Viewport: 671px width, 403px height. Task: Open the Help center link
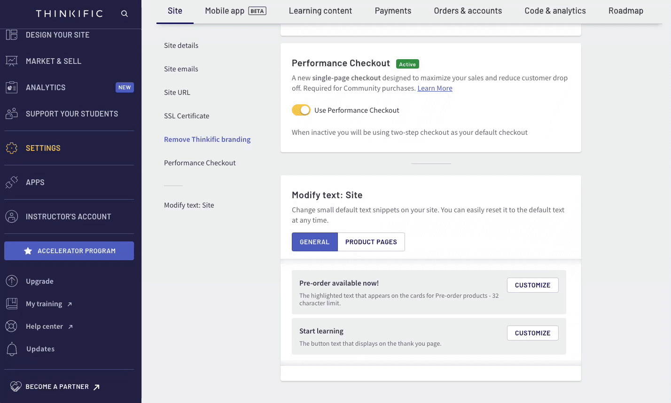tap(44, 326)
